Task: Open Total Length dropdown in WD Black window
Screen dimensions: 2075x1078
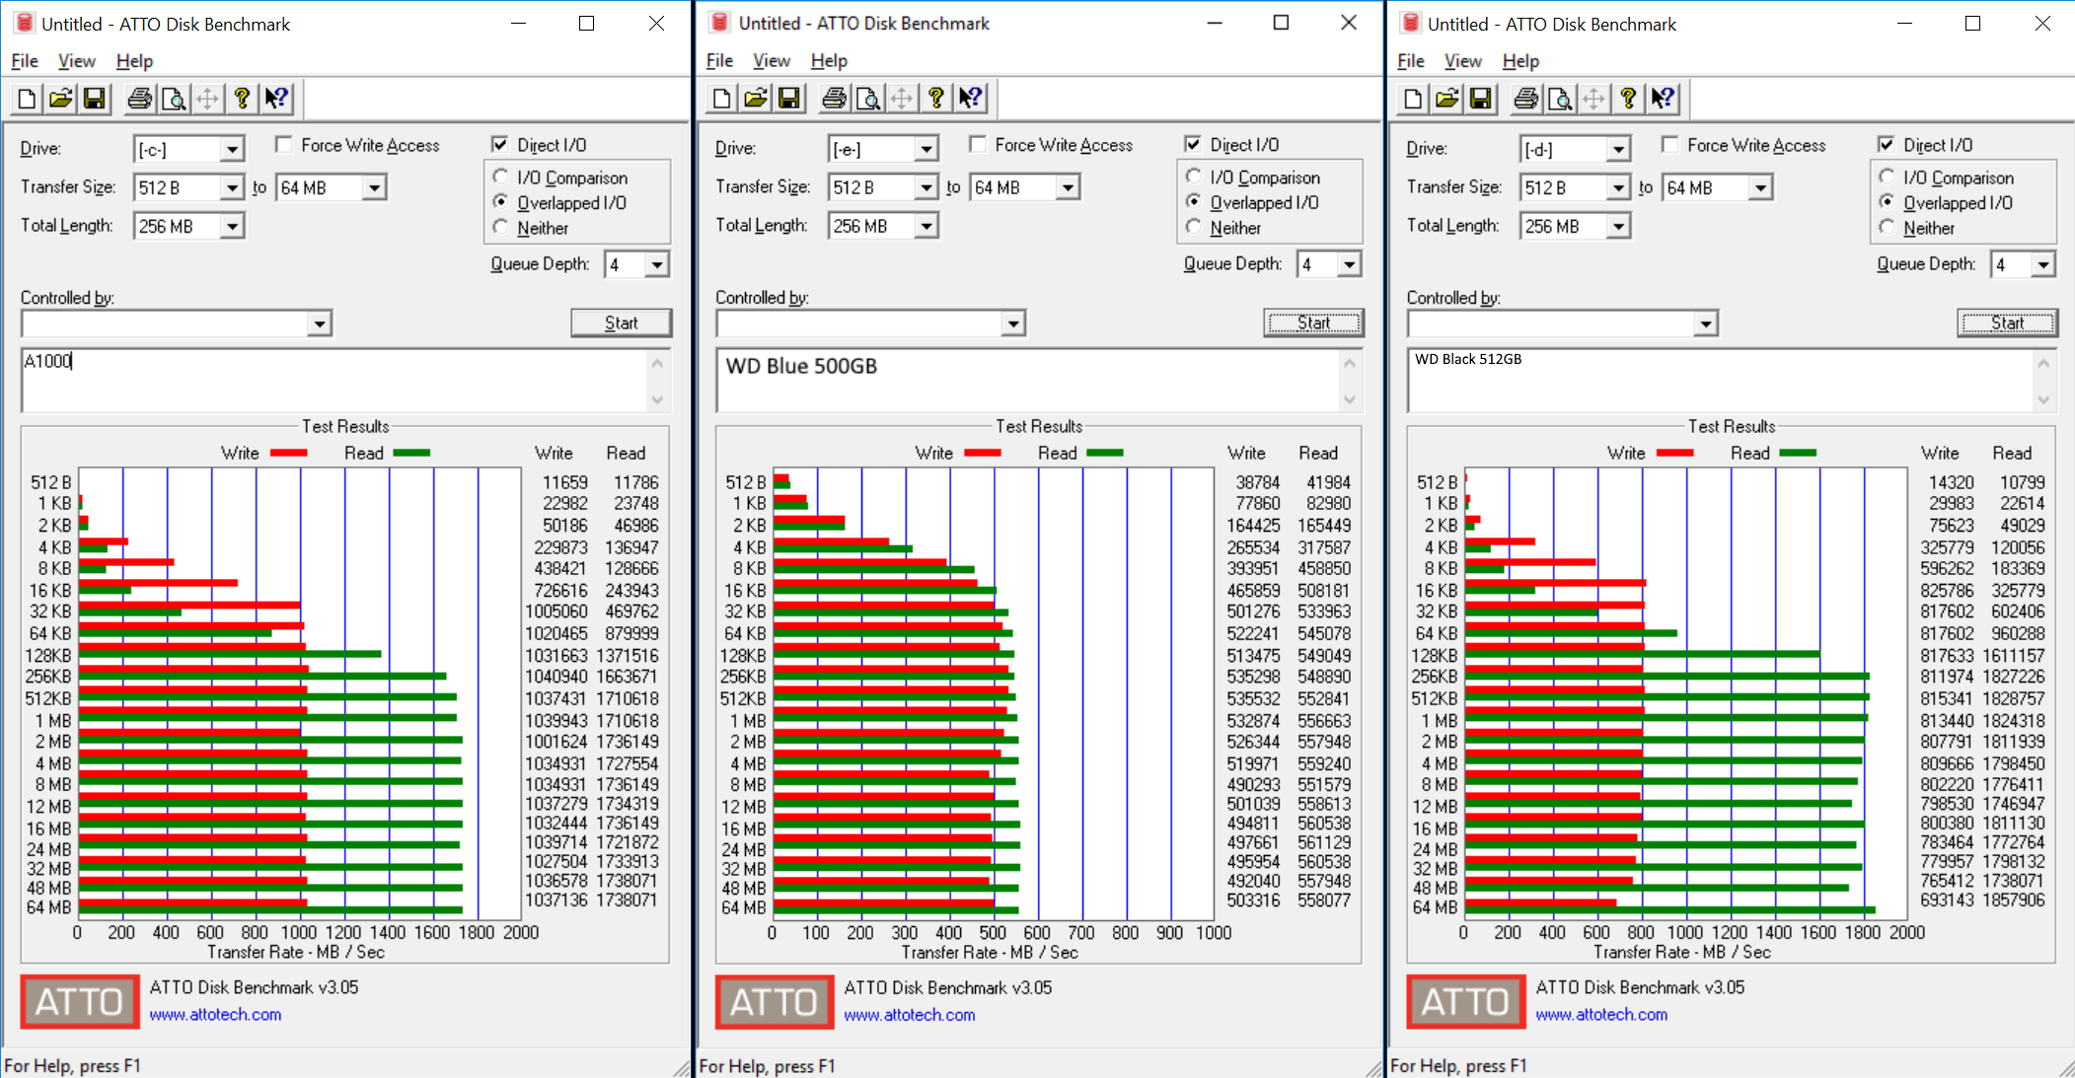Action: click(x=1618, y=227)
